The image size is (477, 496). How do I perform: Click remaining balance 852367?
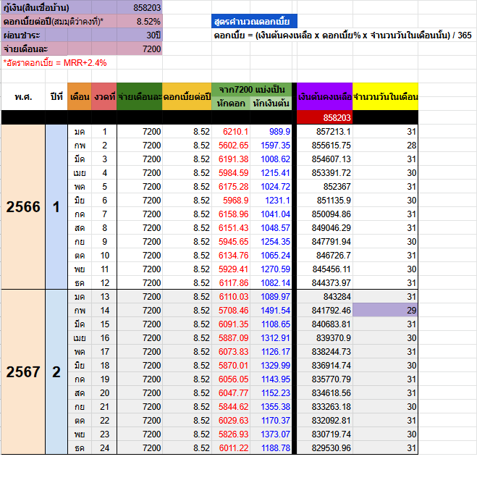[x=324, y=186]
